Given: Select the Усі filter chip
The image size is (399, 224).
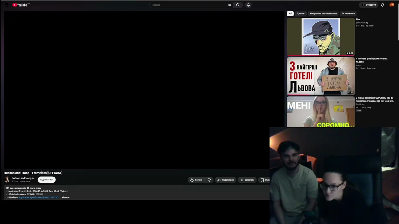Looking at the screenshot, I should click(x=290, y=14).
